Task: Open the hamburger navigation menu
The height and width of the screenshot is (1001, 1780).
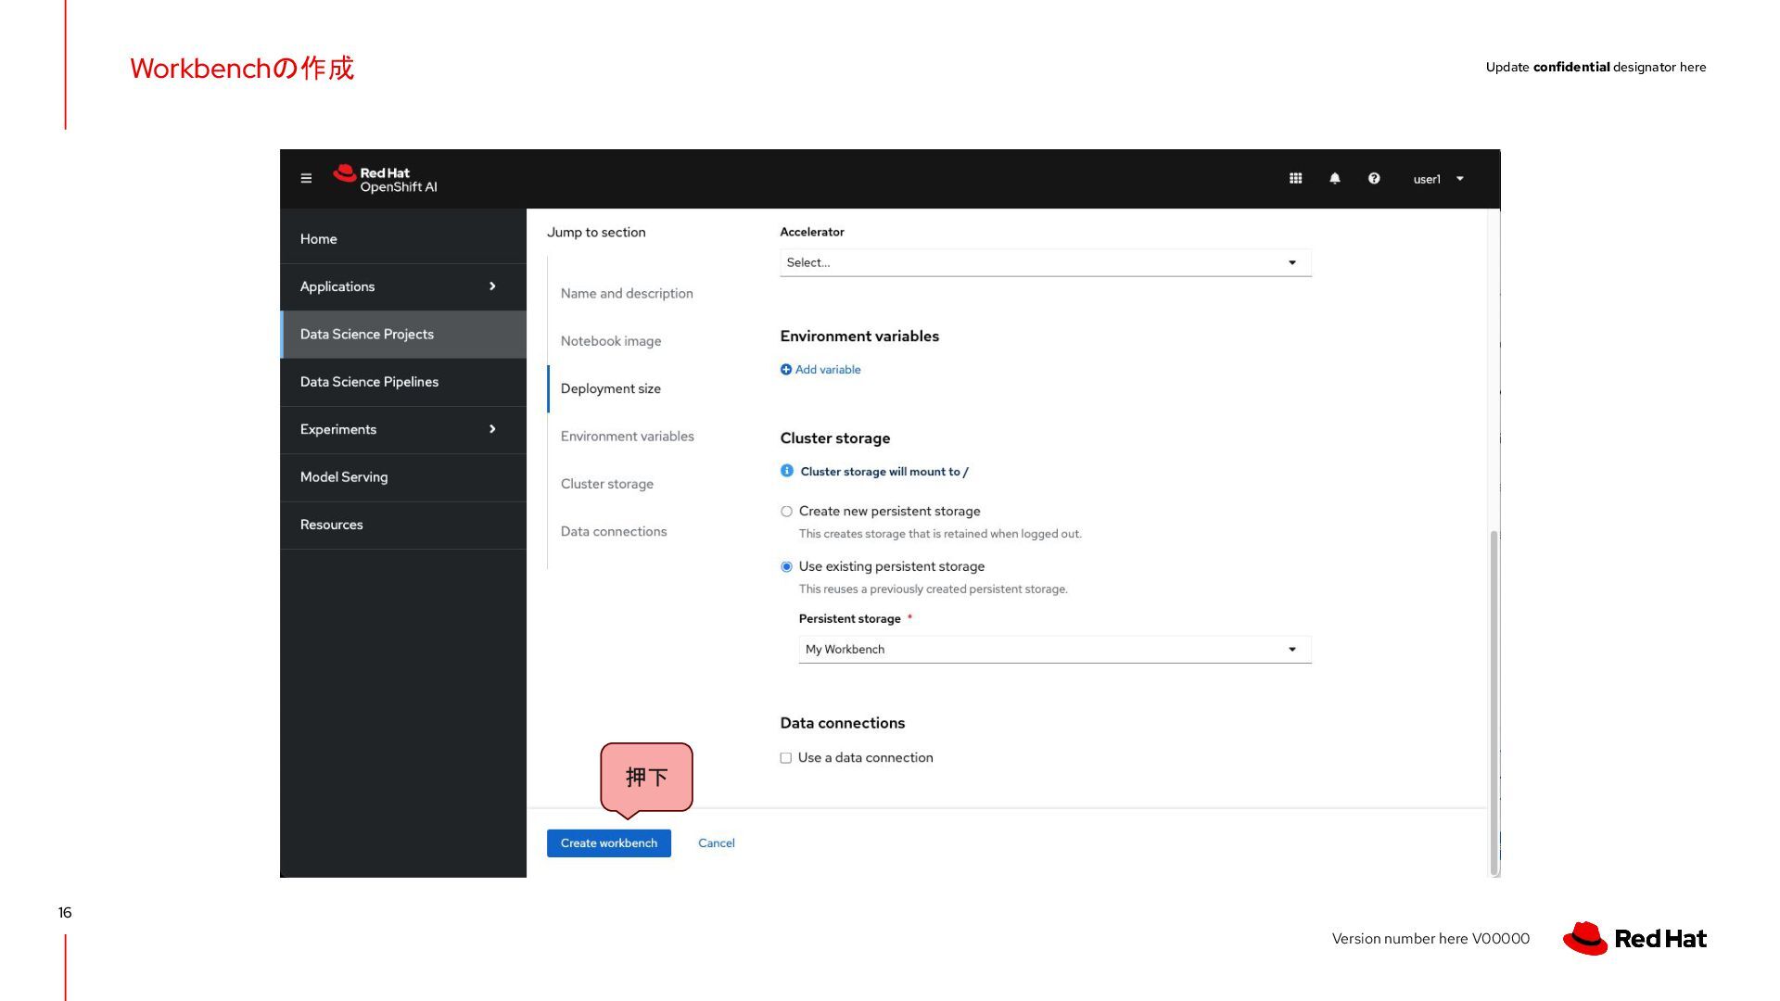Action: point(306,179)
